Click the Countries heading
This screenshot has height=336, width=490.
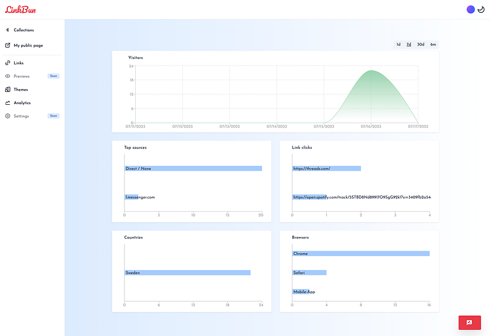[x=133, y=237]
